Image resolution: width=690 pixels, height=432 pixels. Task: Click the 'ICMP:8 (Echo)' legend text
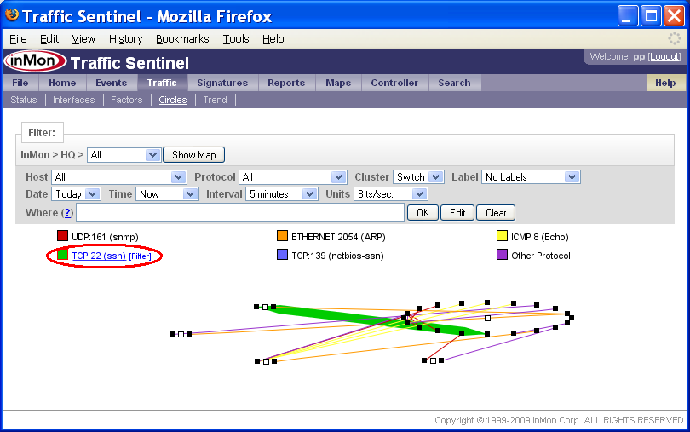click(x=540, y=237)
